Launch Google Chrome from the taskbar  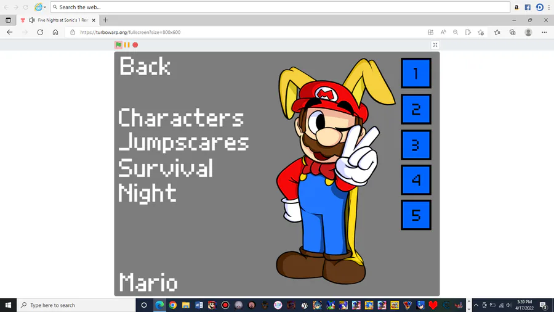[x=172, y=305]
